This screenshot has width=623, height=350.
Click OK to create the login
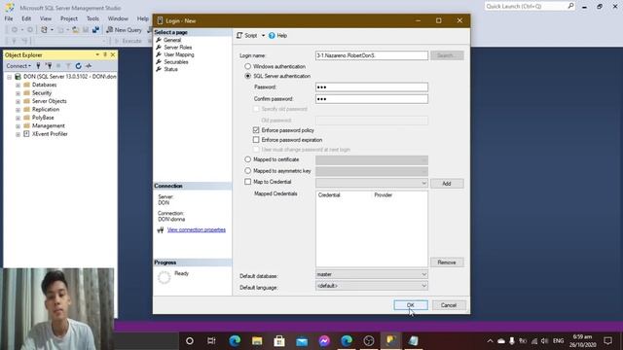click(x=411, y=305)
